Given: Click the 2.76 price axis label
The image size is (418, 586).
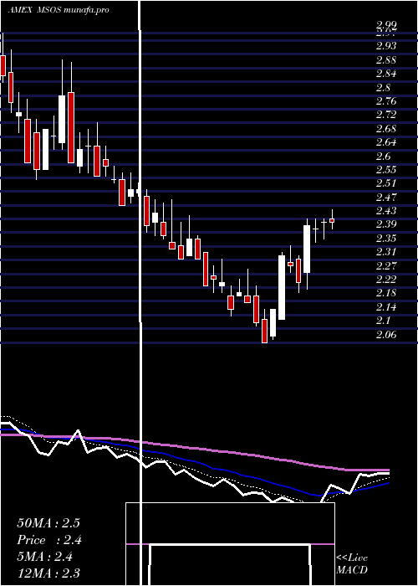Looking at the screenshot, I should (386, 101).
